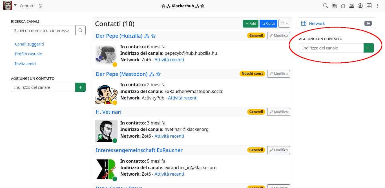This screenshot has width=385, height=188.
Task: Open the search magnifier in top navbar
Action: coord(326,6)
